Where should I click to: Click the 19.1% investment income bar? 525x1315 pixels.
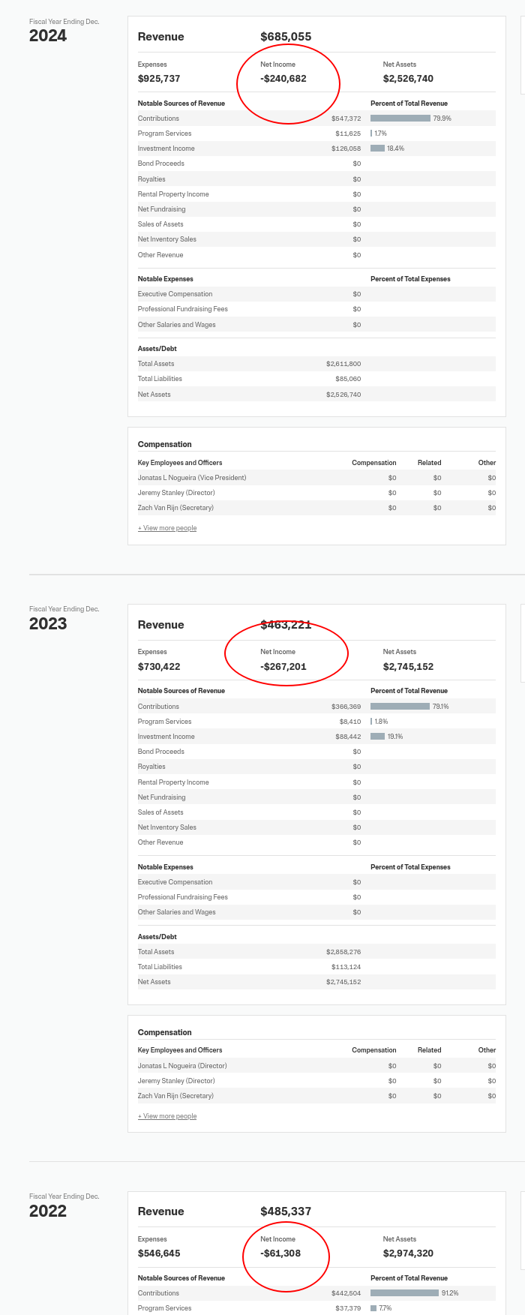377,737
